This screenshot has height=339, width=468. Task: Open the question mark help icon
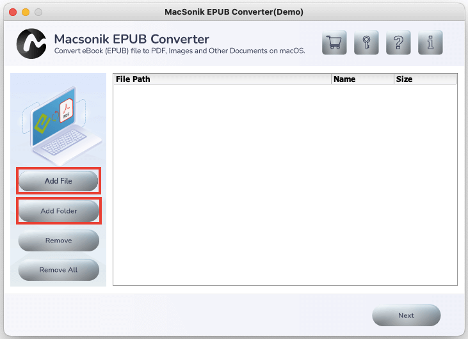pos(398,42)
